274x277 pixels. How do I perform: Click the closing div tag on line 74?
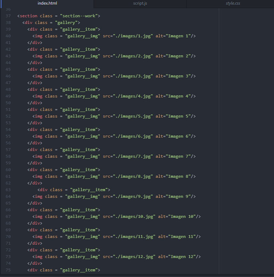click(35, 263)
